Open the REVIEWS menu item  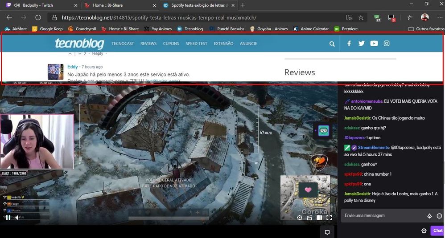pyautogui.click(x=148, y=44)
